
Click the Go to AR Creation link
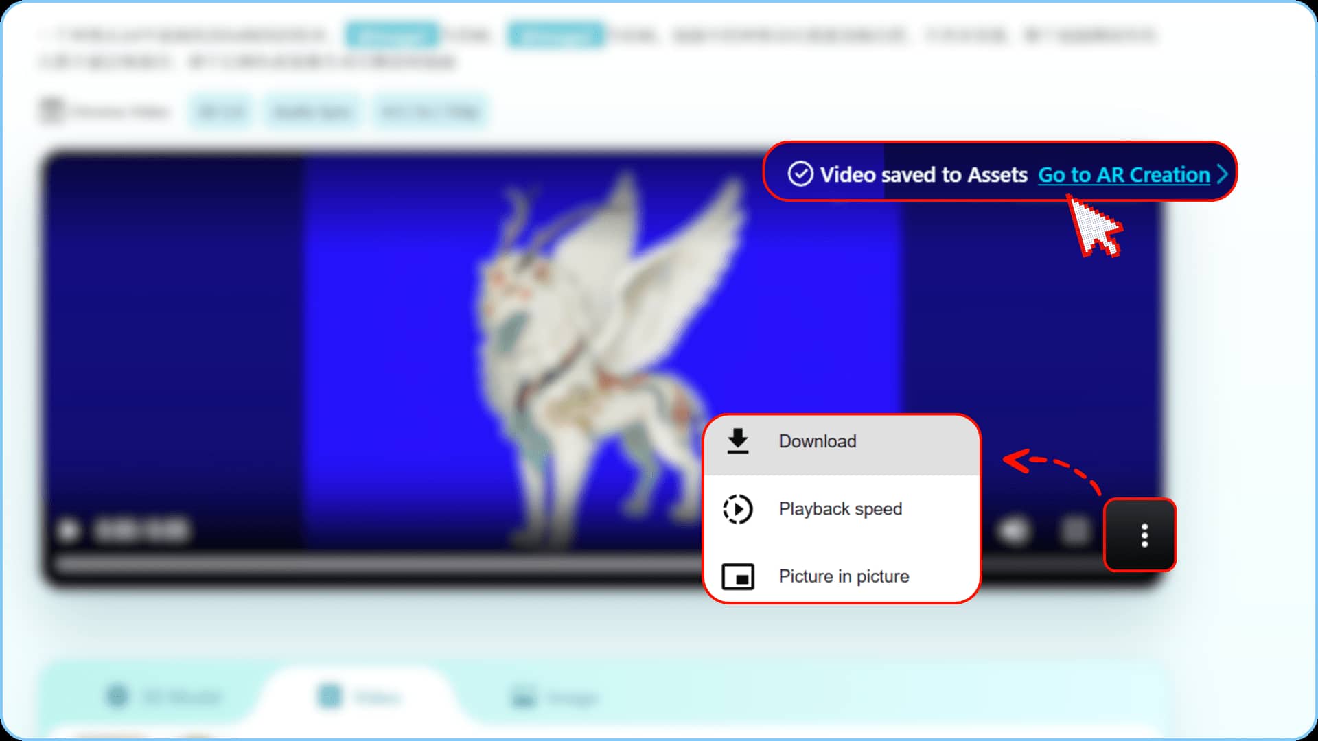pyautogui.click(x=1124, y=175)
